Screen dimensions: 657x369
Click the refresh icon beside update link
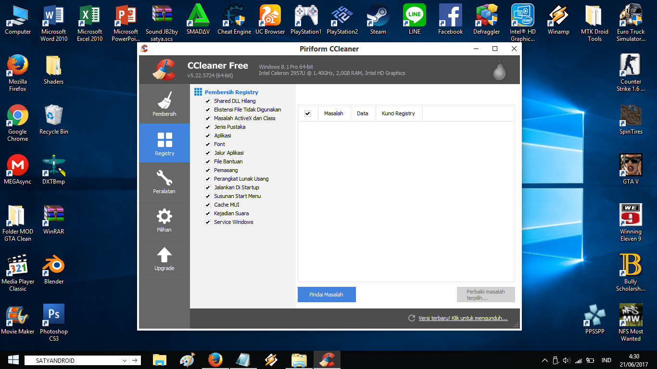click(411, 318)
